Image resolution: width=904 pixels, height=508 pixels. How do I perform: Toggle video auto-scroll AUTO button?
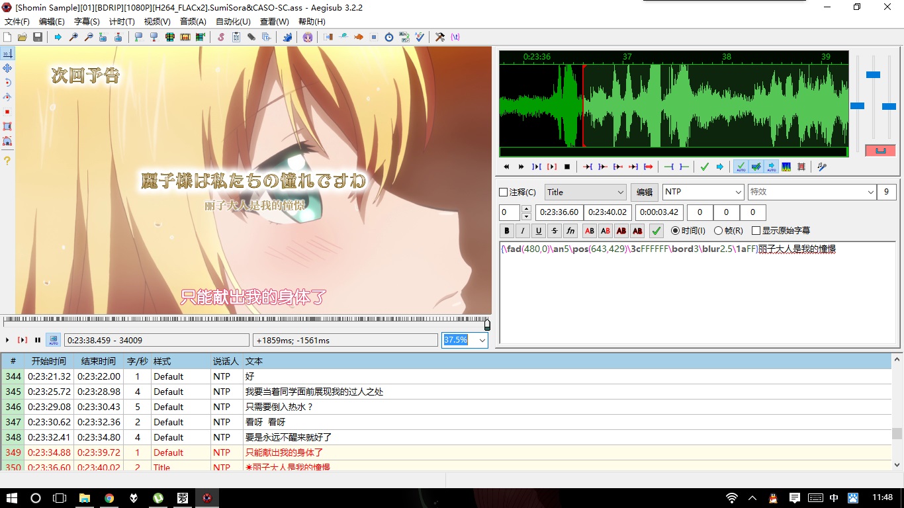(53, 340)
